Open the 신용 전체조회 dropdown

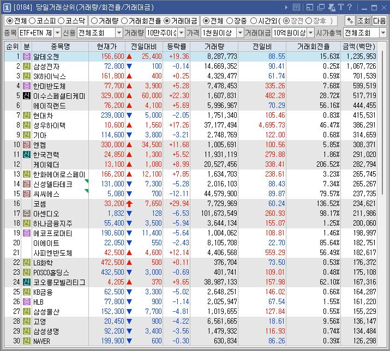tap(119, 33)
